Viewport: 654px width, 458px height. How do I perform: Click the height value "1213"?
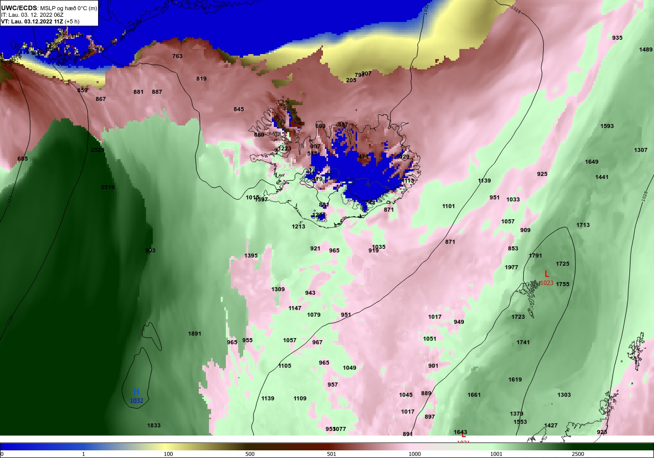click(x=298, y=226)
